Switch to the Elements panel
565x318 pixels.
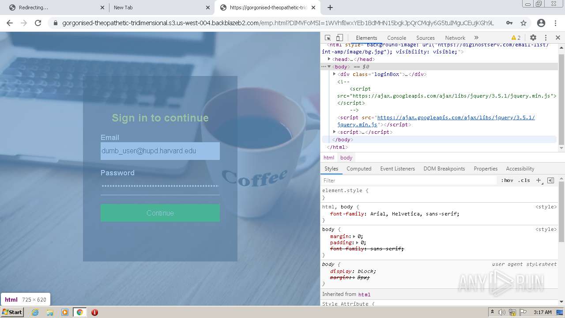(366, 38)
